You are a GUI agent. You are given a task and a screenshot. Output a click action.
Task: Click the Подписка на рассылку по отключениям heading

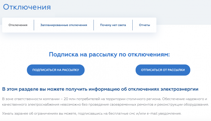pos(109,54)
